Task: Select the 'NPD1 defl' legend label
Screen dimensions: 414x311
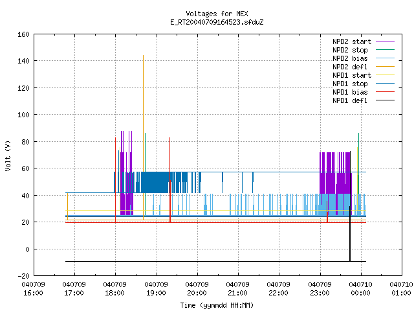Action: (x=350, y=101)
